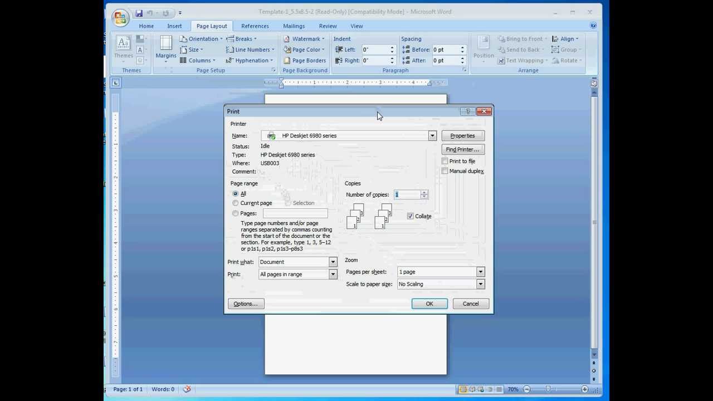
Task: Click the Properties button
Action: coord(463,136)
